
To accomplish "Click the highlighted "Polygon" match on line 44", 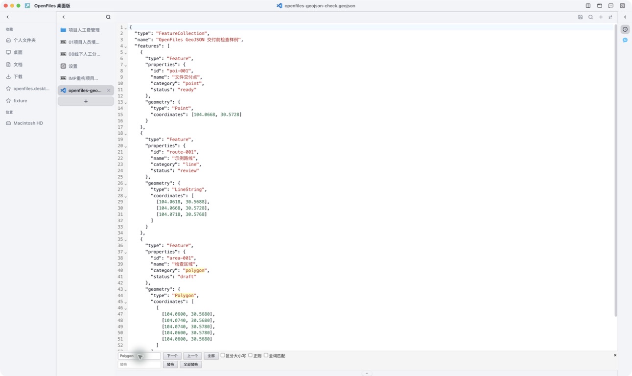I will pos(185,296).
